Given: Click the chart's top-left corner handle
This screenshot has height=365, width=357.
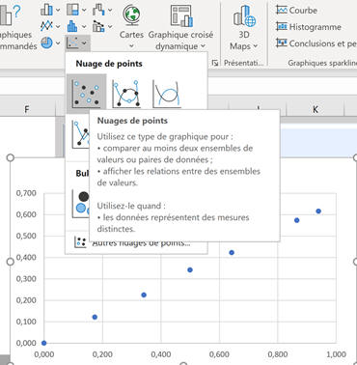Looking at the screenshot, I should click(11, 157).
